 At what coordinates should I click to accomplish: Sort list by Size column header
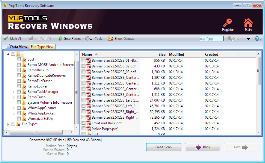tap(153, 55)
